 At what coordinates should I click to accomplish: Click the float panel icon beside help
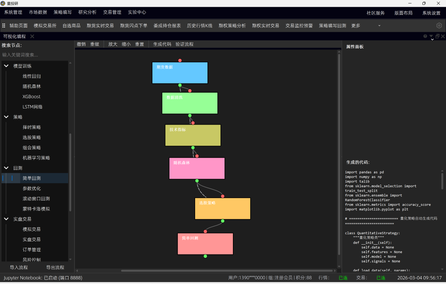tap(437, 36)
